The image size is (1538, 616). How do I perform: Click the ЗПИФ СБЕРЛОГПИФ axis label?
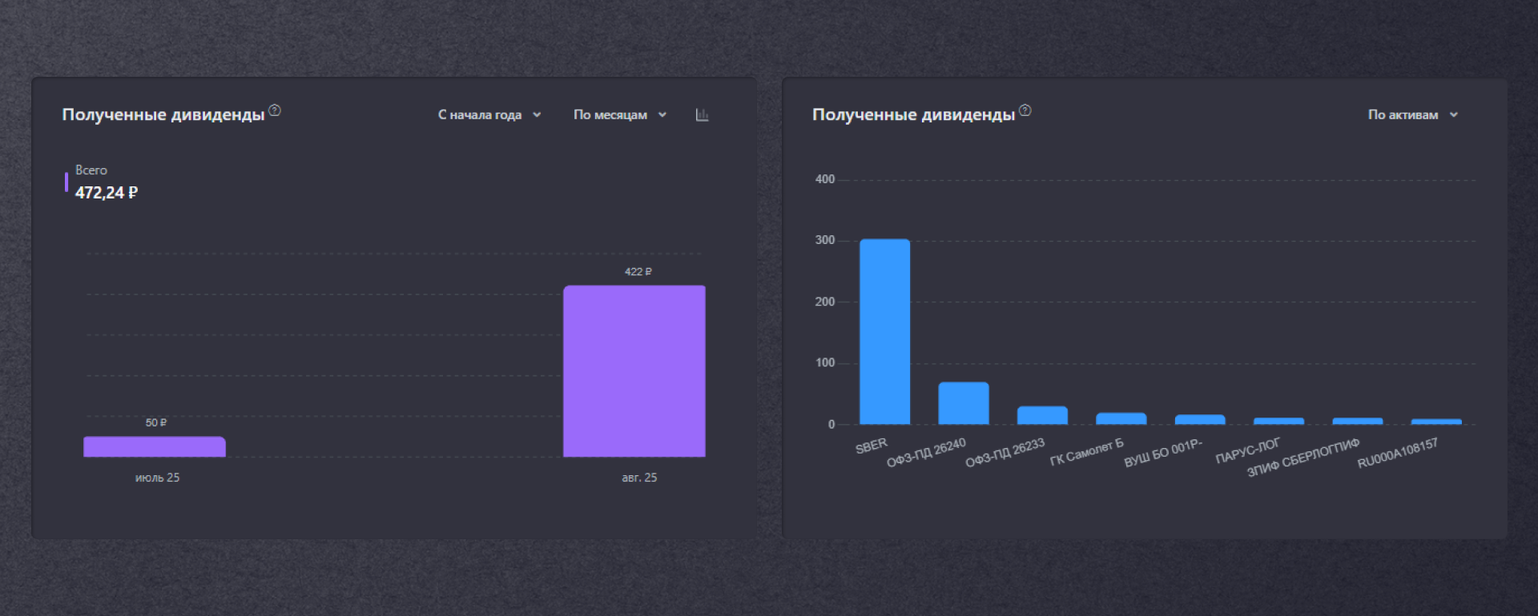click(x=1303, y=458)
